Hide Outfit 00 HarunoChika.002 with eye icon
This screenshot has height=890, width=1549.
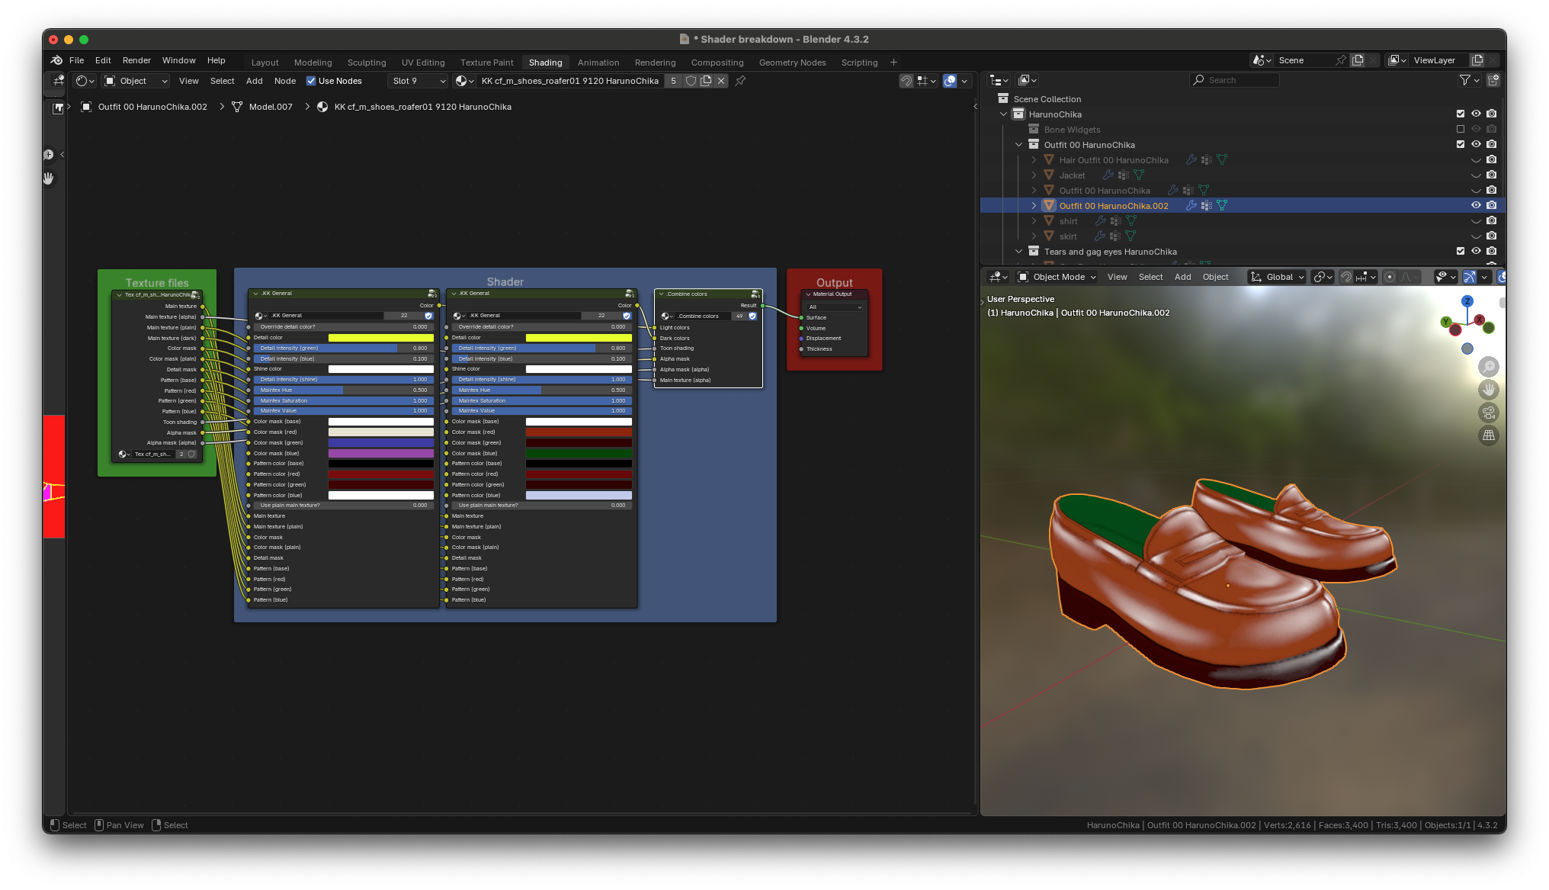click(x=1476, y=205)
